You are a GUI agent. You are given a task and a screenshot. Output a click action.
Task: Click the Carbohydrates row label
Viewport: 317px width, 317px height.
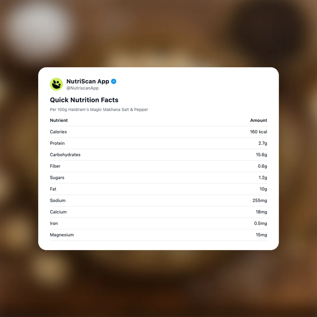pos(65,155)
